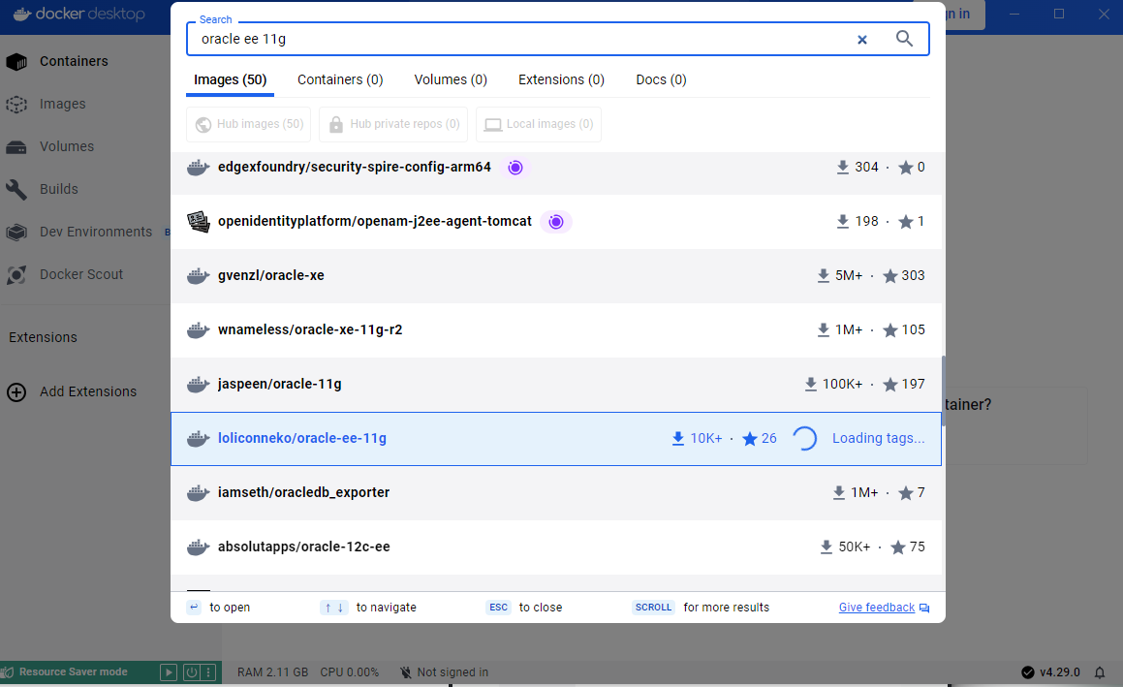The height and width of the screenshot is (687, 1123).
Task: Click the version v4.29.0 checkmark indicator
Action: tap(1028, 671)
